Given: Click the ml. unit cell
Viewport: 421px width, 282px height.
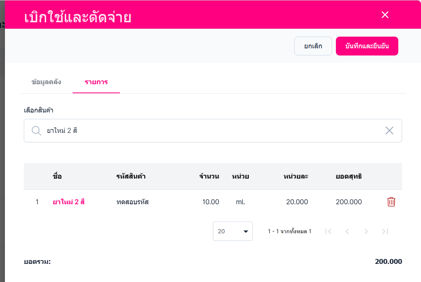Looking at the screenshot, I should click(x=241, y=202).
